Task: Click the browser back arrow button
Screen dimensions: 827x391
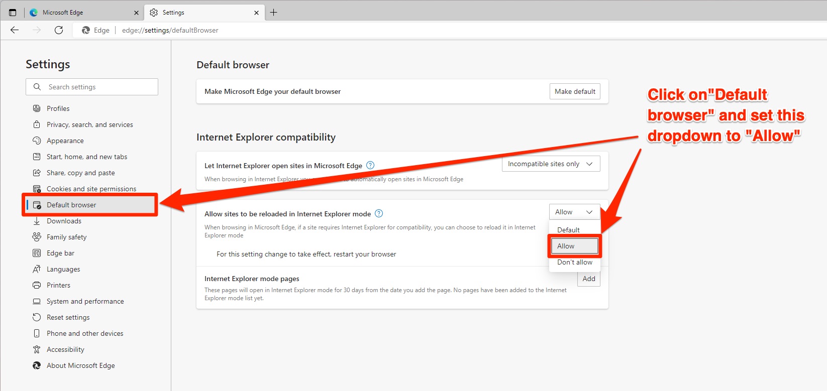Action: click(15, 30)
